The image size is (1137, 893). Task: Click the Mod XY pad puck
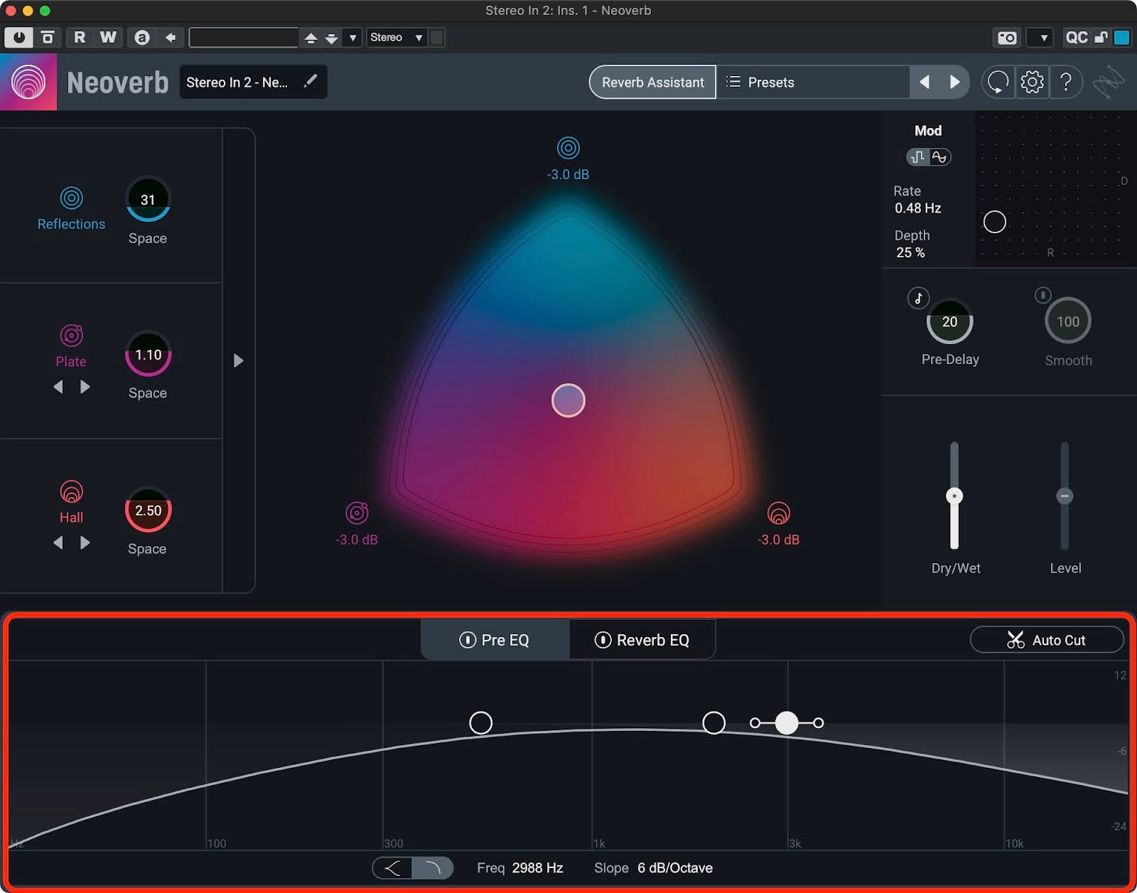click(994, 222)
